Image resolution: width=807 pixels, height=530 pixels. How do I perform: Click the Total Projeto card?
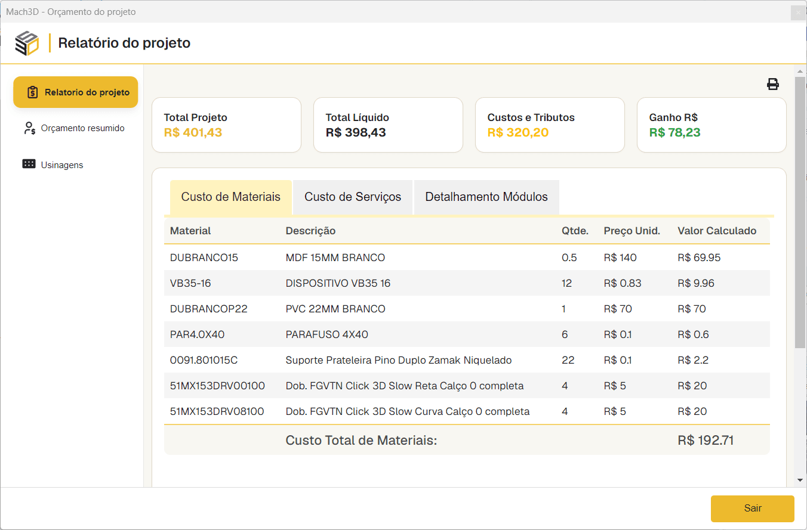click(x=227, y=125)
